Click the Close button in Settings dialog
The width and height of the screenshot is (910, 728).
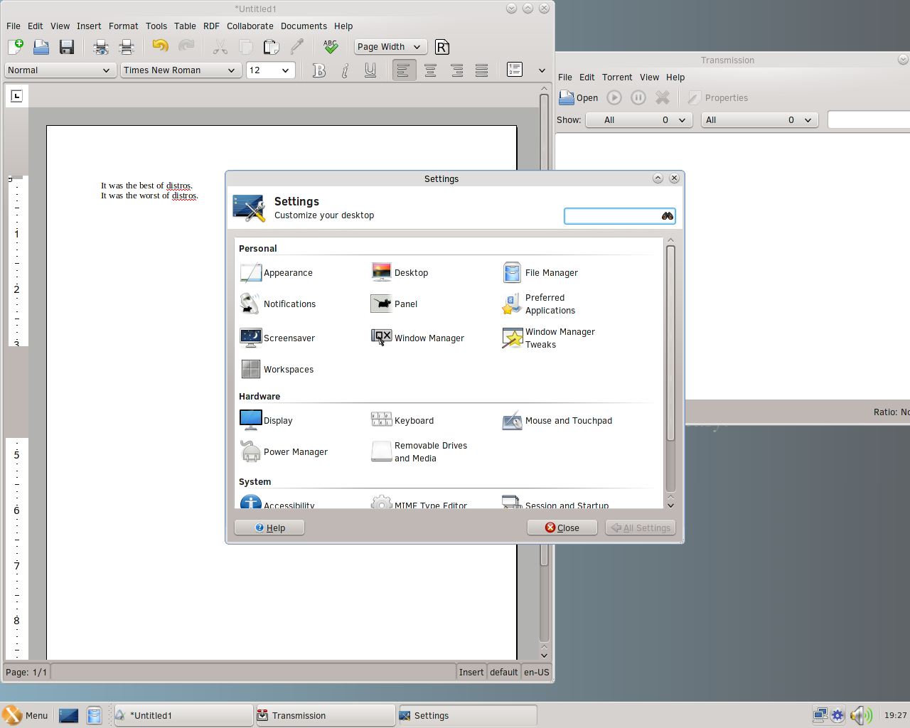562,528
